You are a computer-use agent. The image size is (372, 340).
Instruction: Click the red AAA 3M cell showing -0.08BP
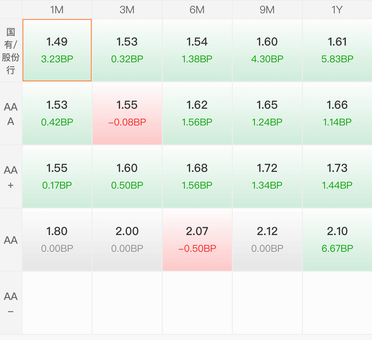click(127, 114)
